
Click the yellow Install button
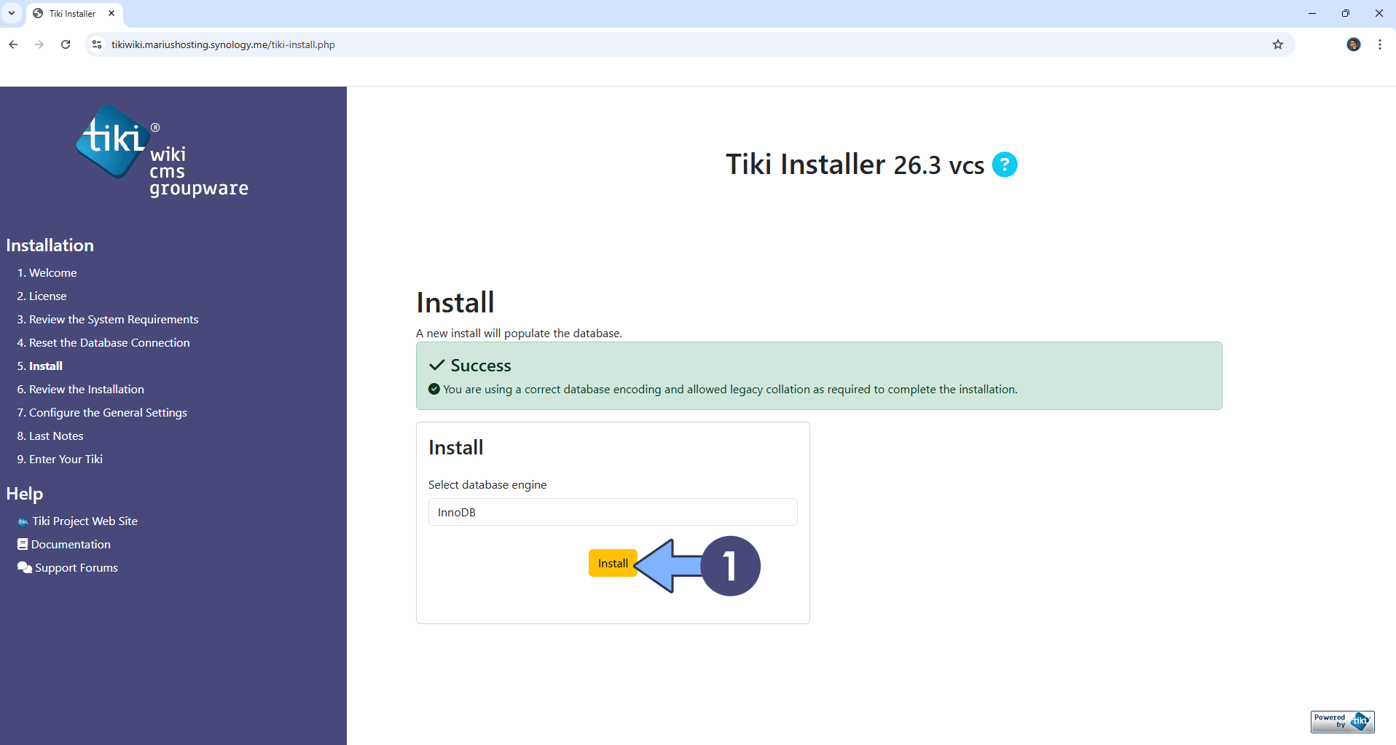point(612,563)
